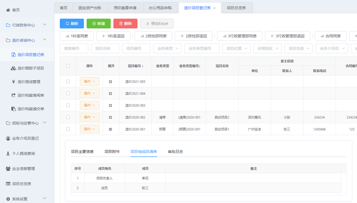Click the 业务类型编号 search field
The image size is (357, 203).
pyautogui.click(x=202, y=48)
